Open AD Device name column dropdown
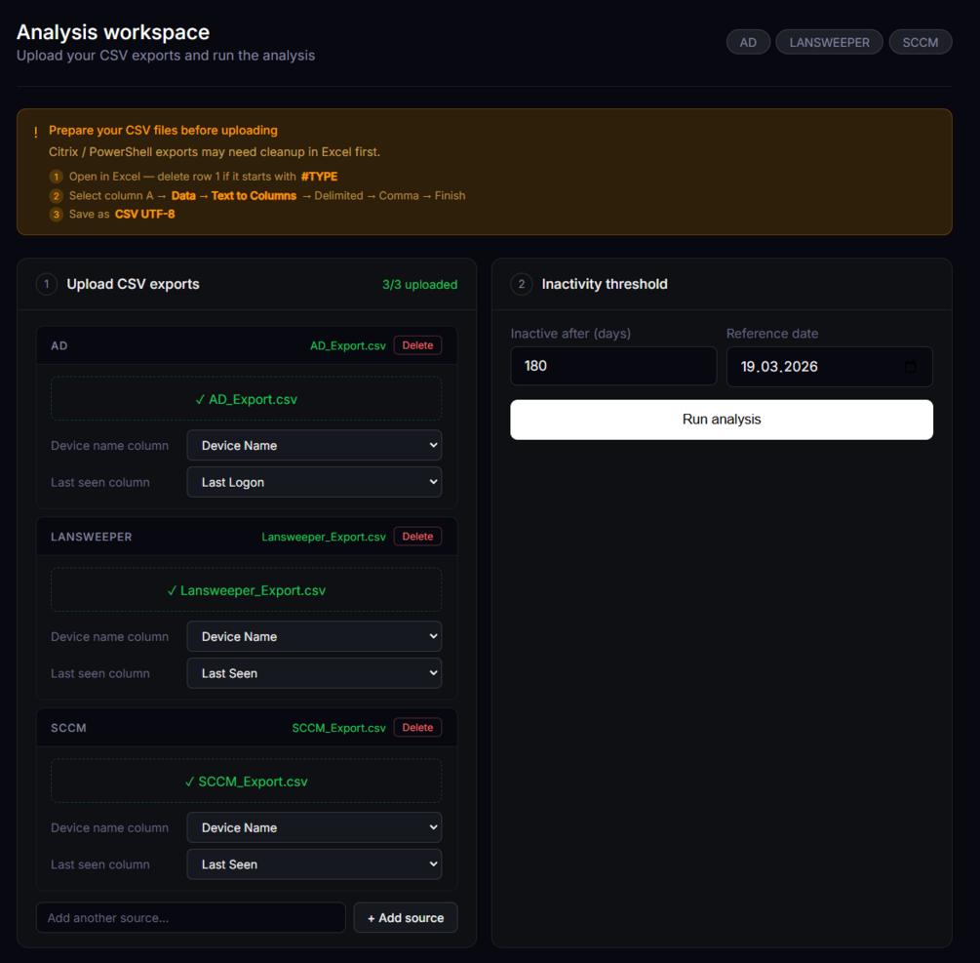 click(314, 446)
